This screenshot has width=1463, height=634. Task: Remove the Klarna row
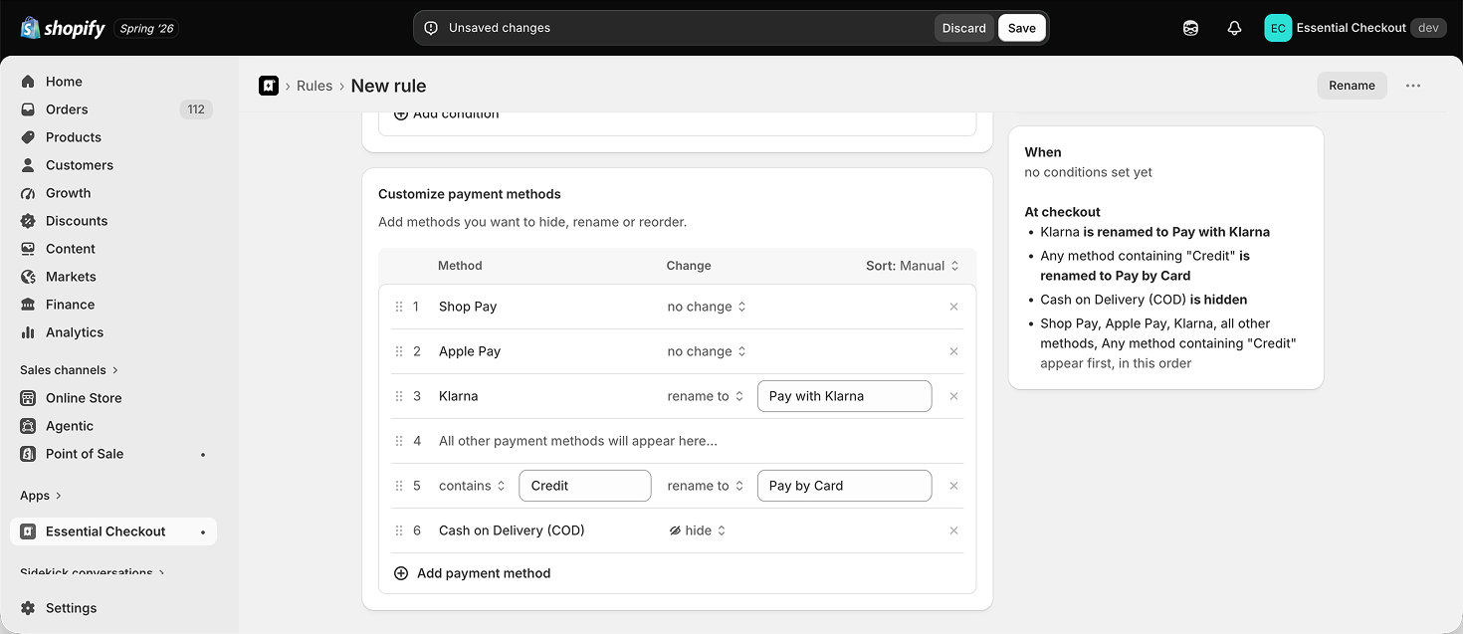953,396
